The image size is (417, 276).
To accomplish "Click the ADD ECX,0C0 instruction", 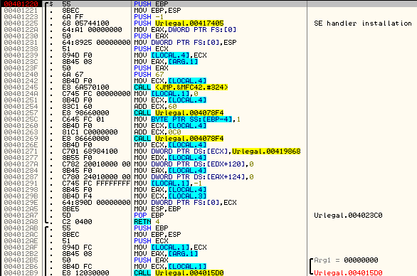I will pos(157,132).
